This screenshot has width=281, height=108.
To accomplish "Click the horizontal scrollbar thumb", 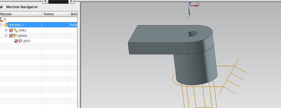I will click(59, 1).
